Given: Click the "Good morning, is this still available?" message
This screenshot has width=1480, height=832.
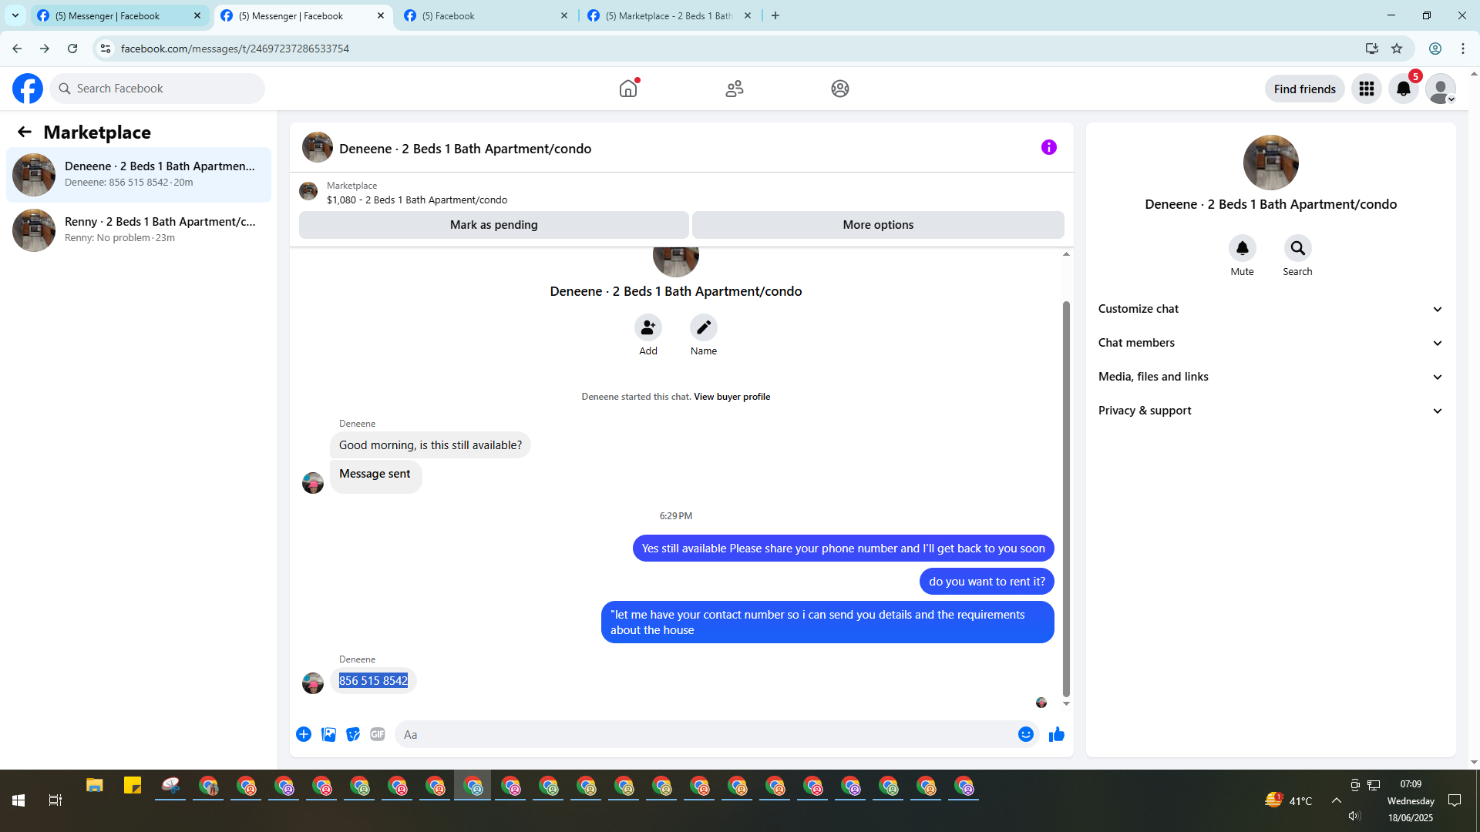Looking at the screenshot, I should (x=430, y=445).
